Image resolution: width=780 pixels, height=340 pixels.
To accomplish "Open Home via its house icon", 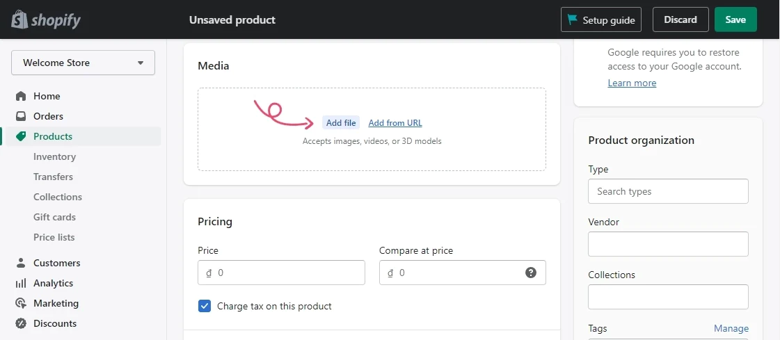I will (x=21, y=96).
